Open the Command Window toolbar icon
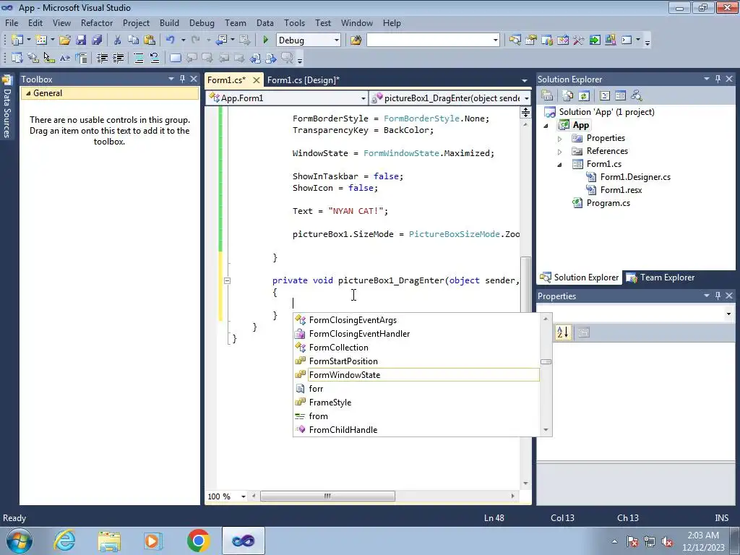The image size is (740, 555). [x=627, y=40]
